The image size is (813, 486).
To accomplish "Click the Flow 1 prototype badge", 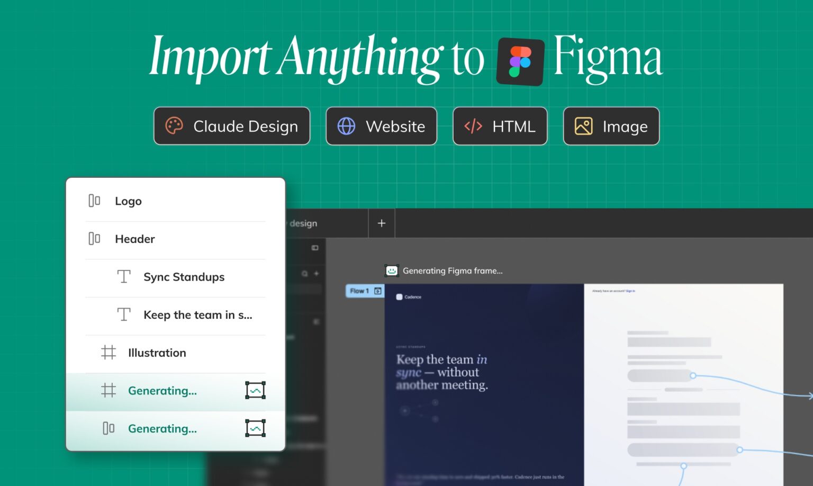I will (365, 291).
